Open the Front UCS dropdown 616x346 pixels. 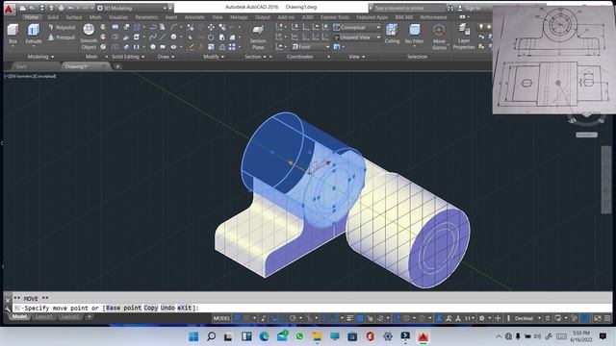click(310, 47)
